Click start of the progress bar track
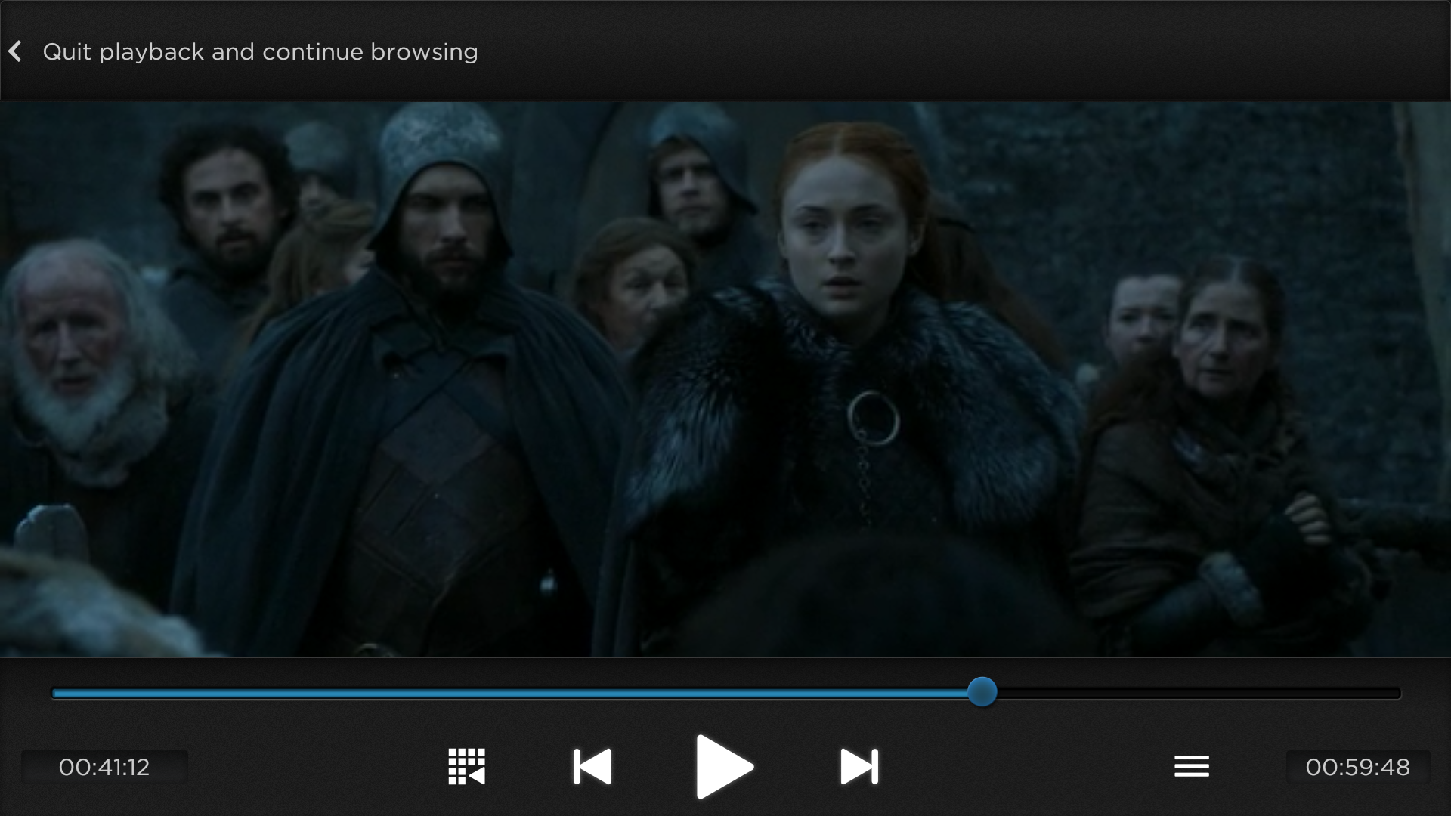The image size is (1451, 816). pyautogui.click(x=56, y=693)
